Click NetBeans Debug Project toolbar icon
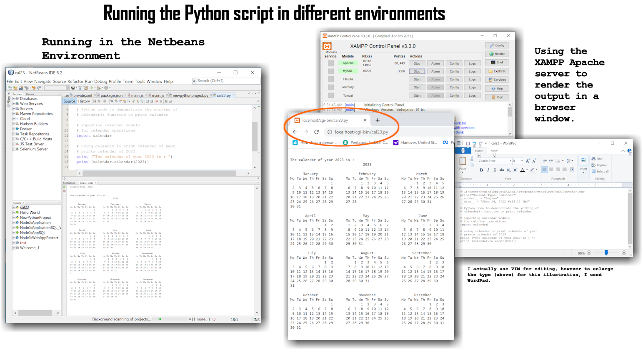This screenshot has width=643, height=350. pyautogui.click(x=99, y=87)
